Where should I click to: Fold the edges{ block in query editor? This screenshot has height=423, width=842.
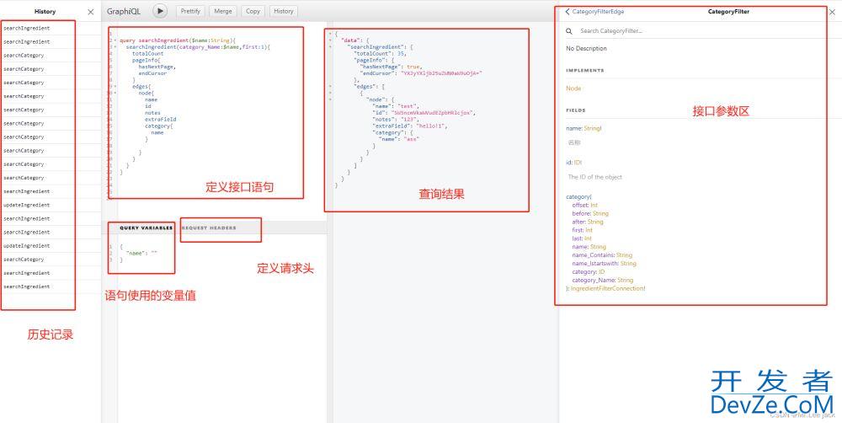(115, 86)
